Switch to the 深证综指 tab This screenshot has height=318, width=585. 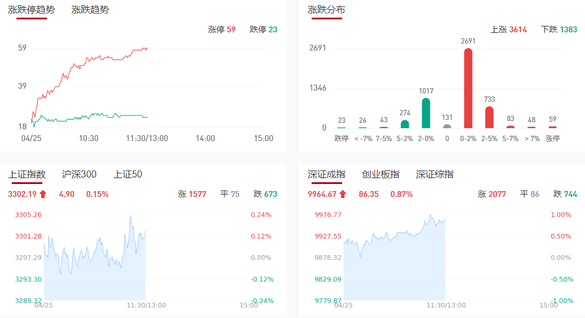tap(434, 174)
